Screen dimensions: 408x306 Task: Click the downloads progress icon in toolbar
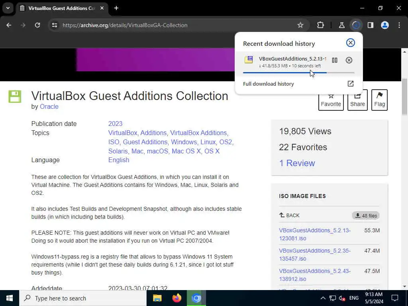356,25
